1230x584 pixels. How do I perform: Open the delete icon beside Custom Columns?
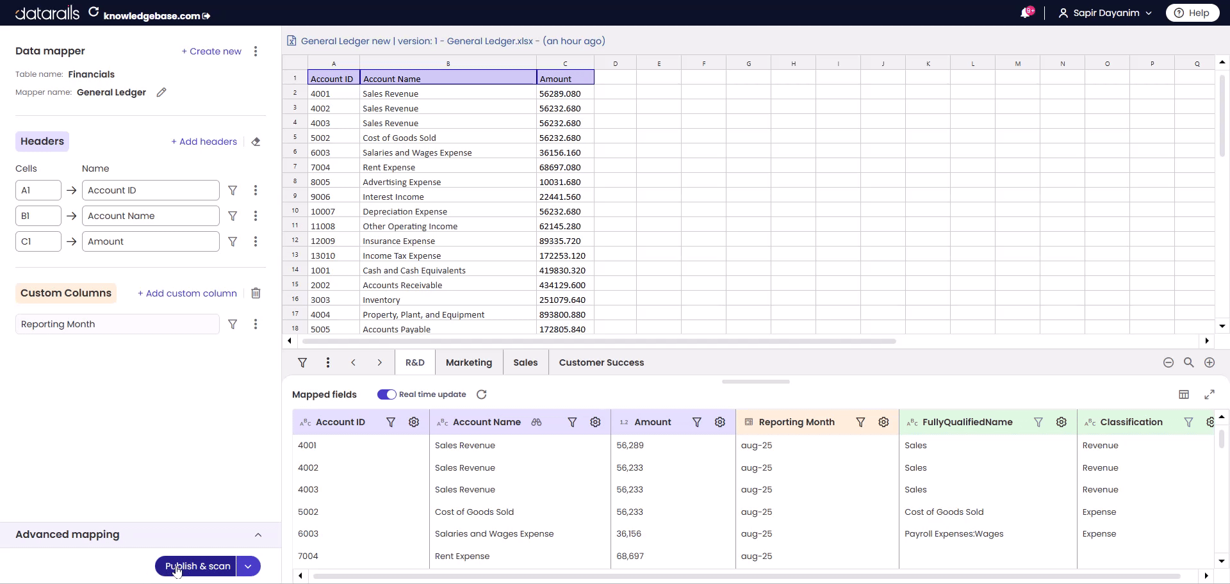(x=256, y=293)
